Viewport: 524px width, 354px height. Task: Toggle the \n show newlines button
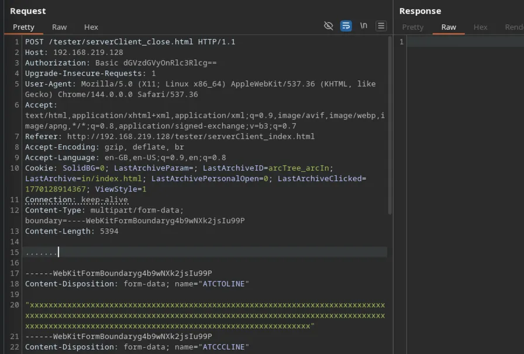[364, 26]
